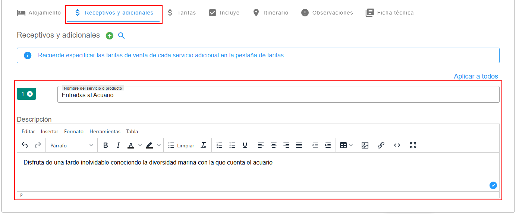Toggle underline formatting

[x=245, y=145]
